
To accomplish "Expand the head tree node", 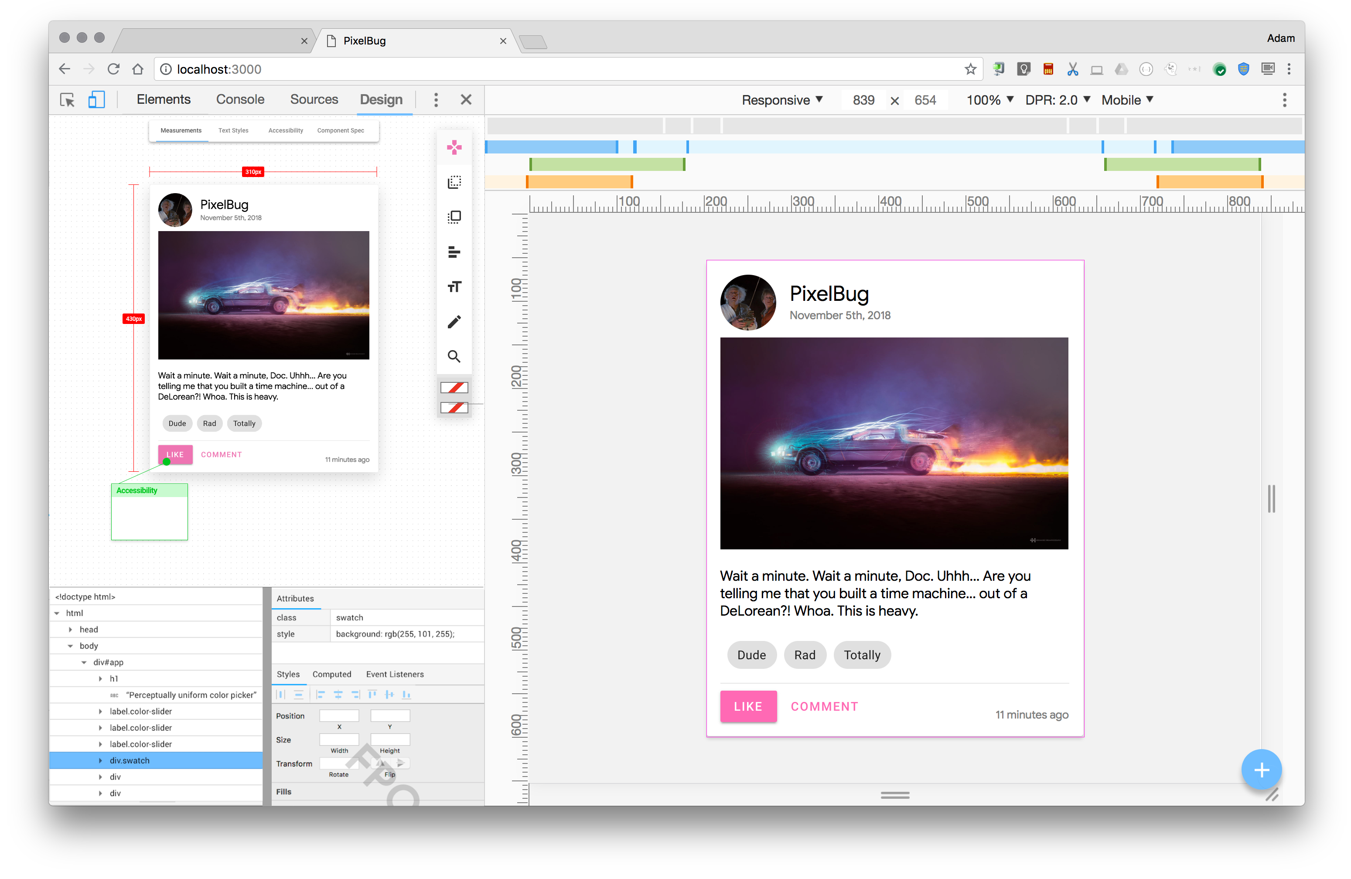I will (70, 629).
